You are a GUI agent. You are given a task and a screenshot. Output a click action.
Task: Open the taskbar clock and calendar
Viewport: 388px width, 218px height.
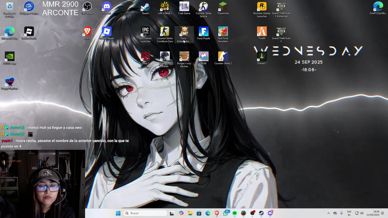tap(373, 213)
